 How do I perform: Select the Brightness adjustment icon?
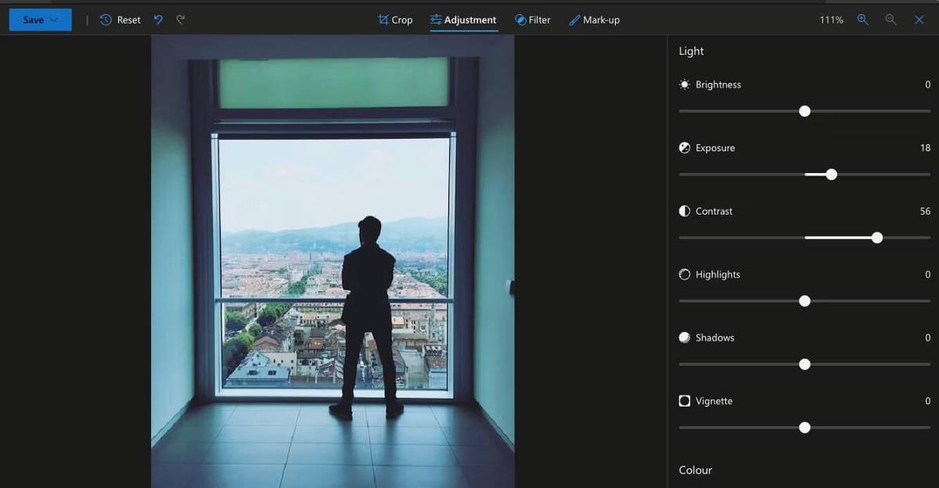pyautogui.click(x=684, y=85)
